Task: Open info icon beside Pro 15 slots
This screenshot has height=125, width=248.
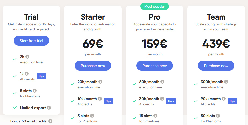Action: (x=155, y=116)
